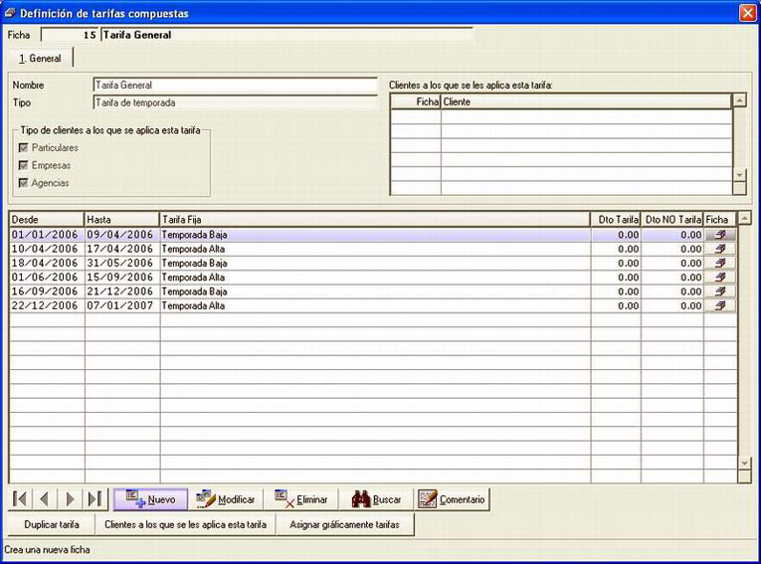Toggle the Empresas checkbox
Viewport: 761px width, 564px height.
click(x=23, y=165)
